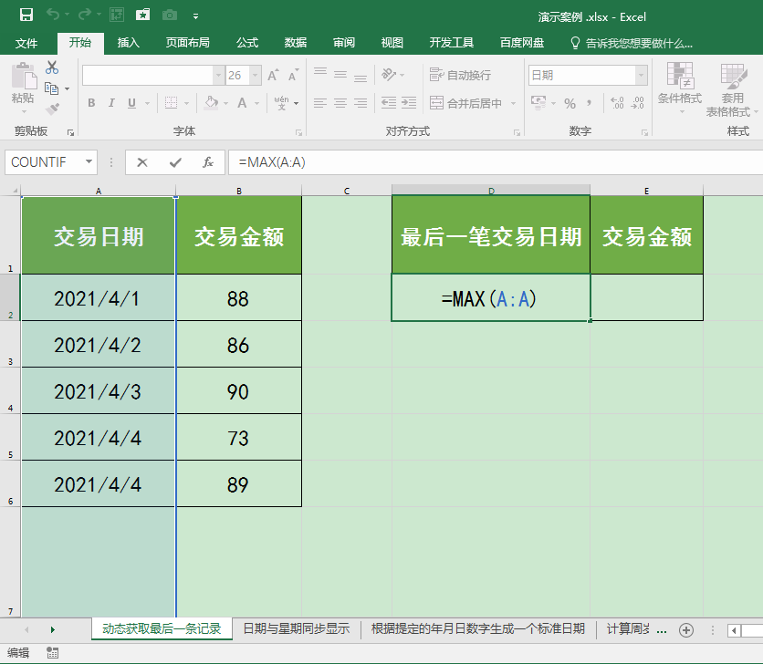The height and width of the screenshot is (664, 763).
Task: Click the decrease indent icon
Action: click(x=388, y=103)
